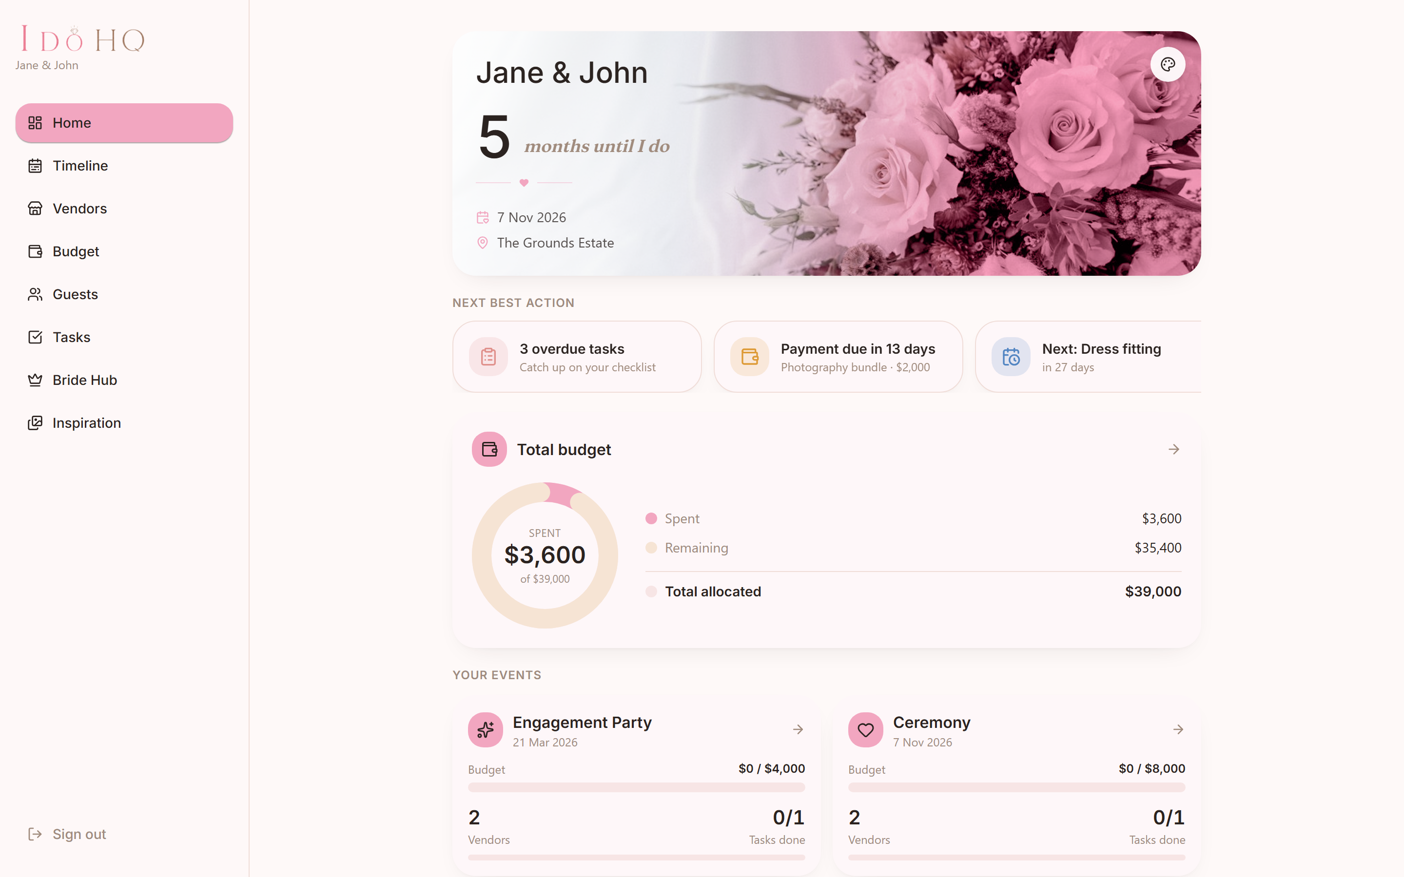The height and width of the screenshot is (877, 1404).
Task: Go to the Inspiration page
Action: tap(124, 423)
